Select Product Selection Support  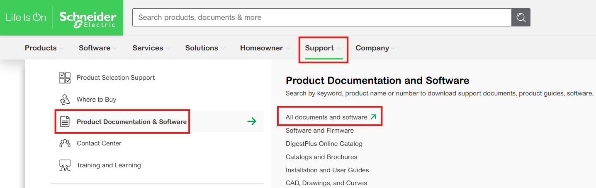[x=116, y=78]
